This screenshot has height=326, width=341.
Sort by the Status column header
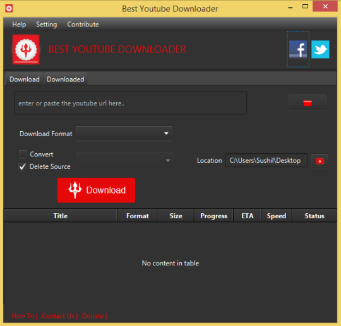coord(314,216)
